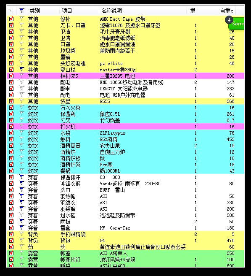Image resolution: width=251 pixels, height=276 pixels.
Task: Toggle flag for 登山杖 row
Action: [21, 70]
